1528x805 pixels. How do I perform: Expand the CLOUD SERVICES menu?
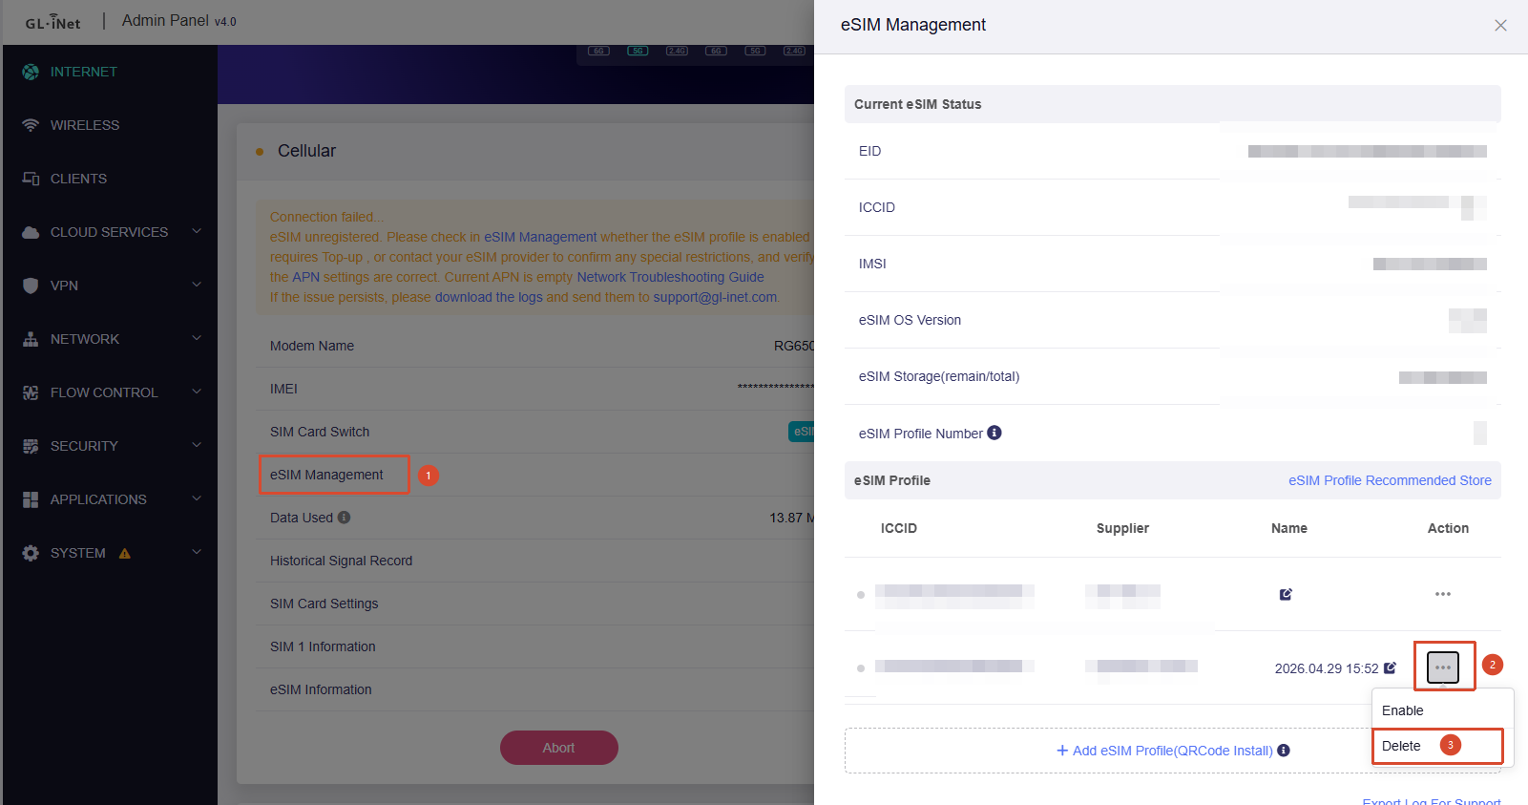(x=197, y=231)
